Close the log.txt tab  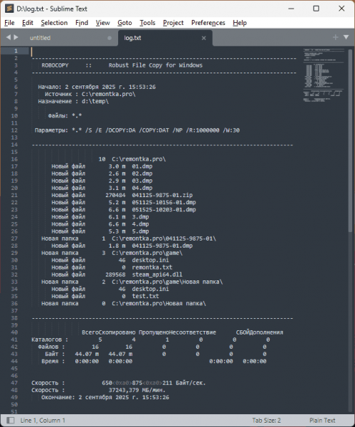(x=203, y=38)
